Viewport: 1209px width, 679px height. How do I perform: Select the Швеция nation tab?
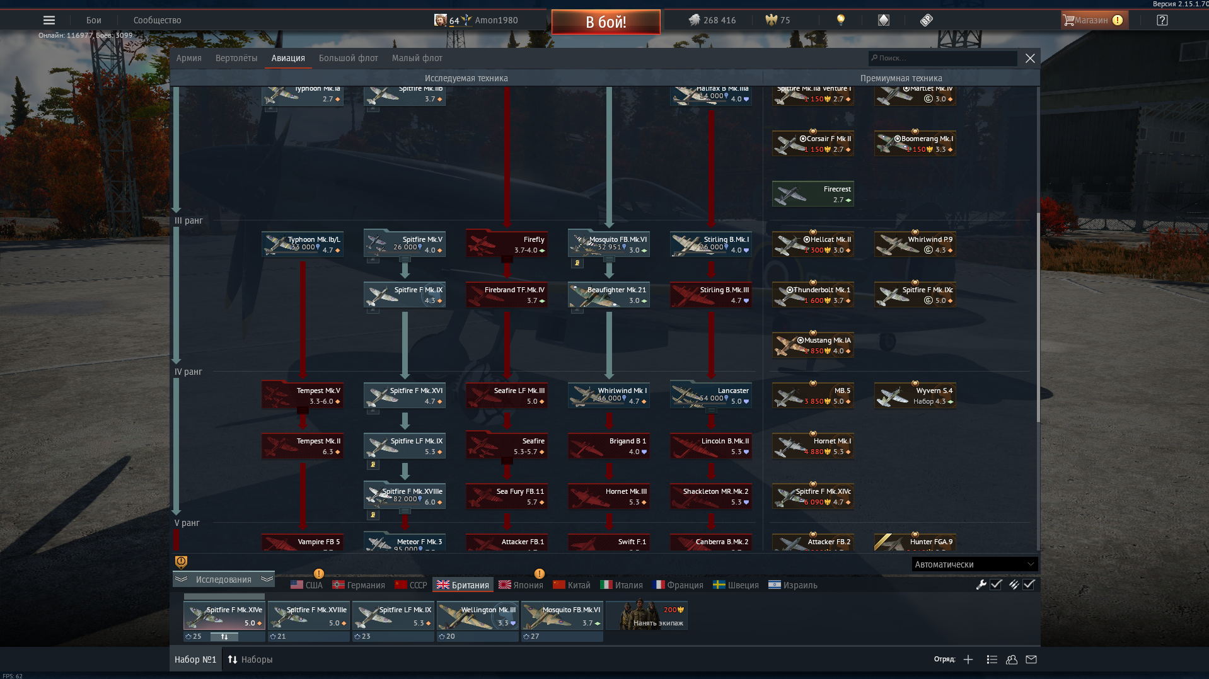(736, 585)
